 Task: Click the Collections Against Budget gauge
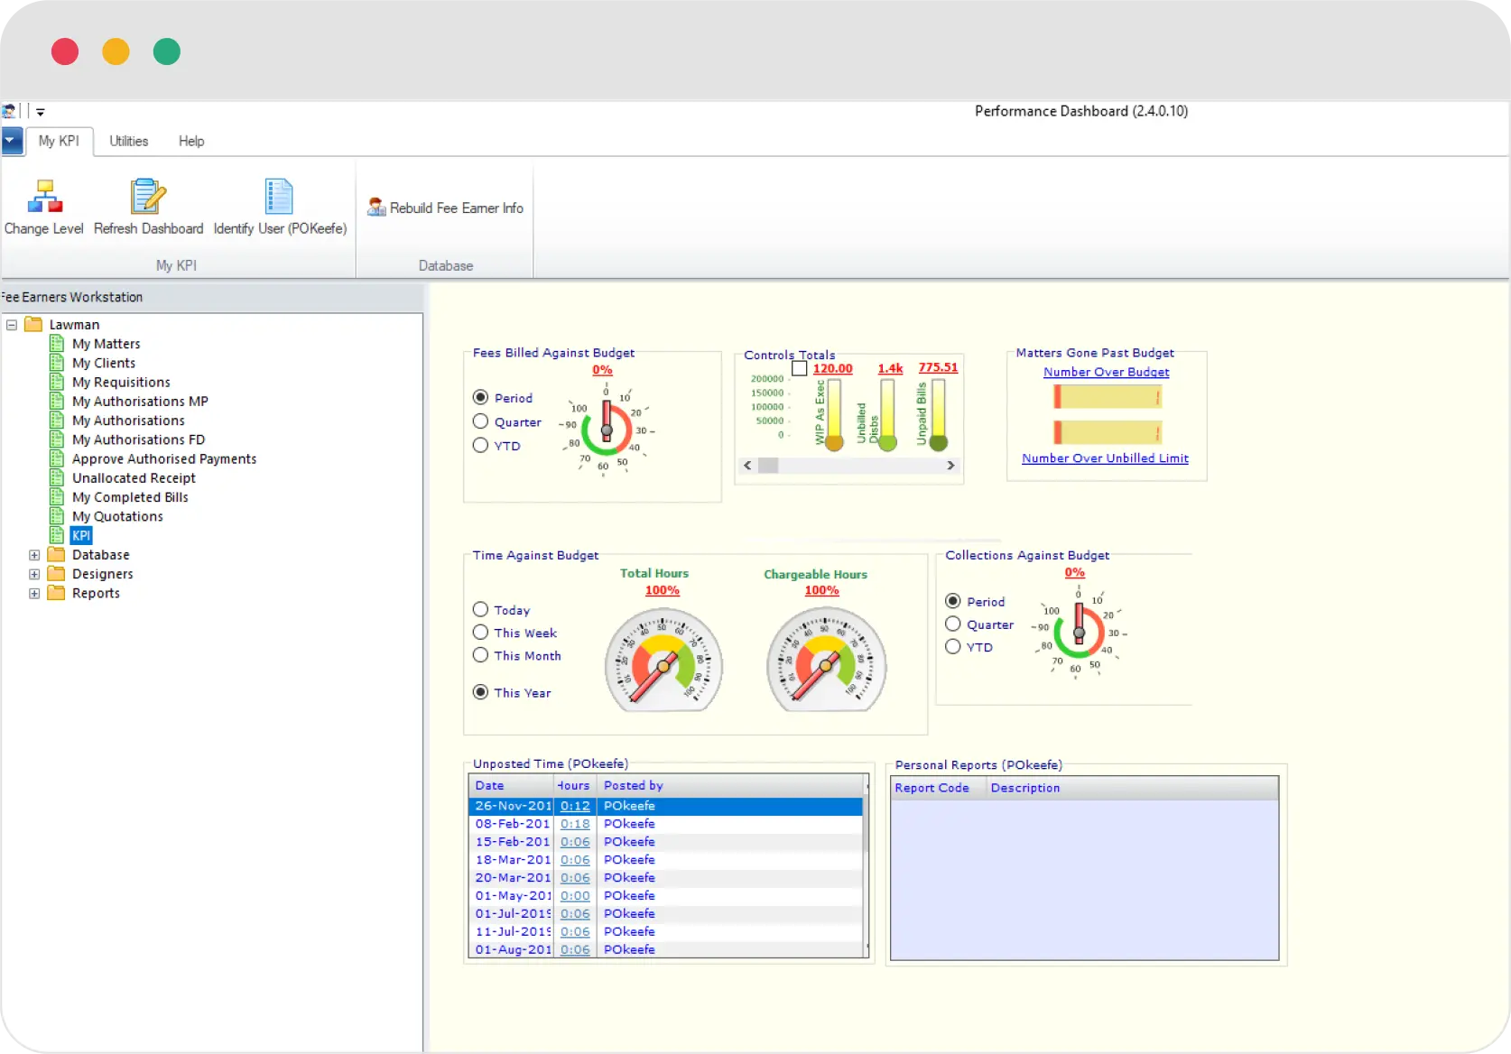point(1079,631)
